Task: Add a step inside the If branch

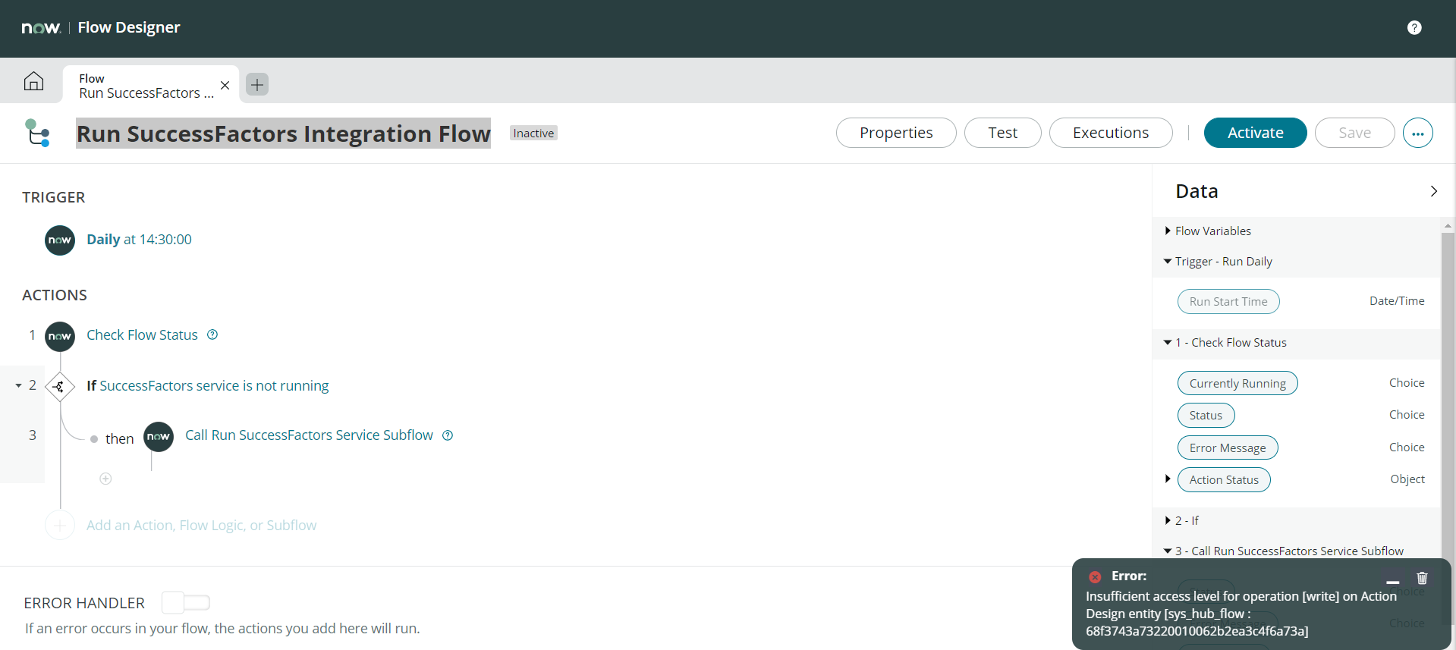Action: (x=106, y=479)
